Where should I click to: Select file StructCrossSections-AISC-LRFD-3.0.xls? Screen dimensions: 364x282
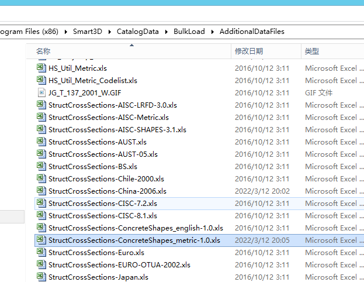coord(113,105)
